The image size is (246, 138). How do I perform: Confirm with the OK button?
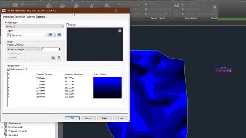point(72,118)
